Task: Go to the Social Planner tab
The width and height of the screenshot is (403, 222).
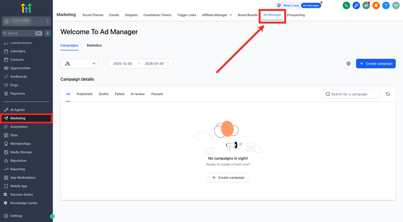Action: (x=93, y=15)
